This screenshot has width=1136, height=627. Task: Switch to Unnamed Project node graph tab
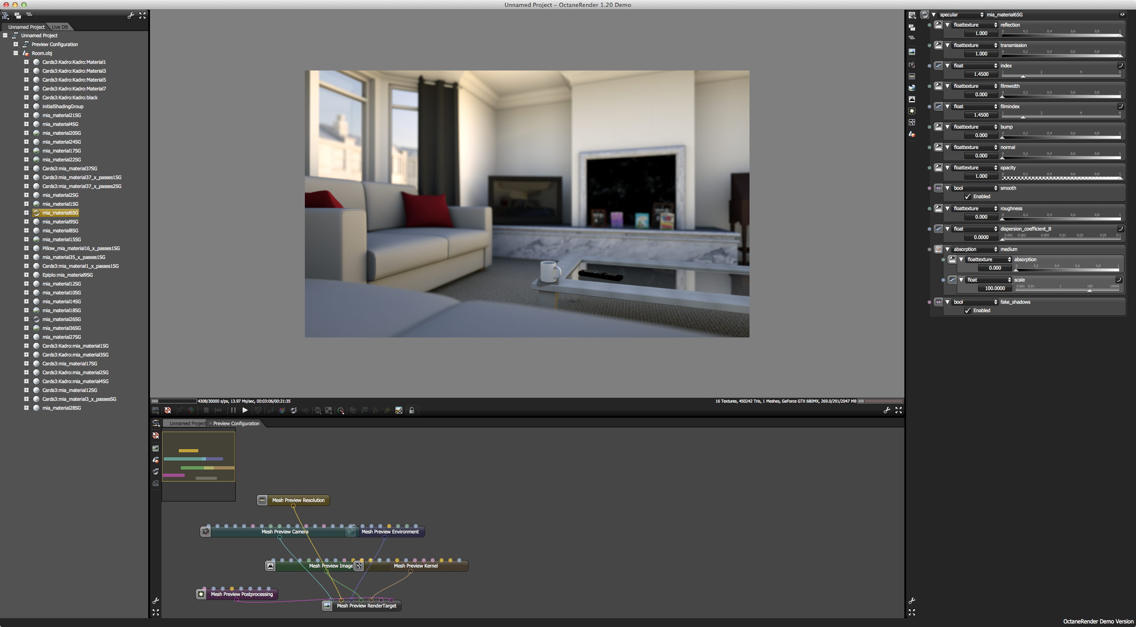188,423
